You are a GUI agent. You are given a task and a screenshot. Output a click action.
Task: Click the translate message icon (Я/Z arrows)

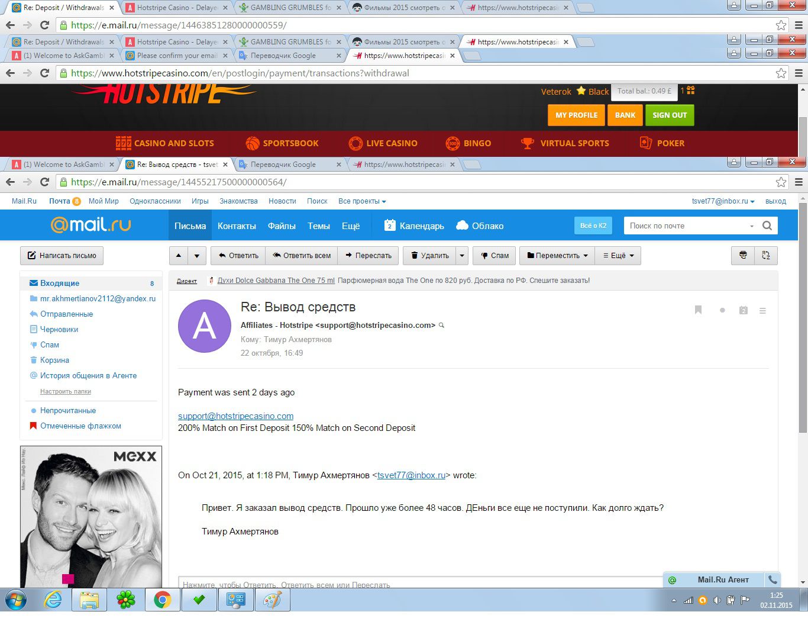tap(766, 255)
